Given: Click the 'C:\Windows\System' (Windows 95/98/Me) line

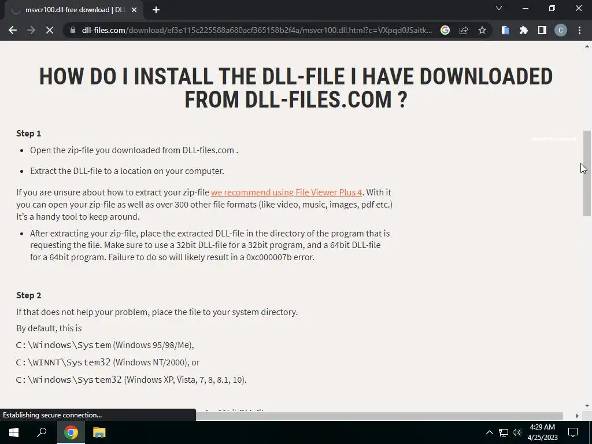Looking at the screenshot, I should pyautogui.click(x=105, y=345).
